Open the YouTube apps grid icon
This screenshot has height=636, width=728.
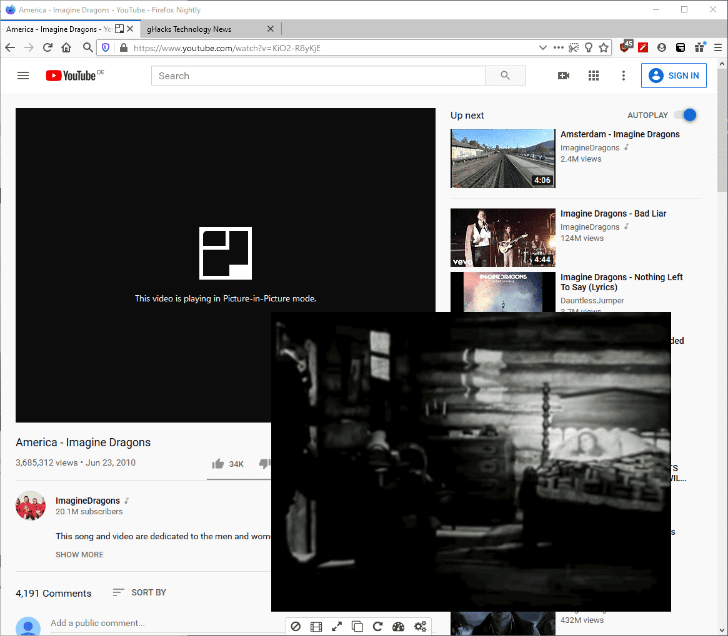pyautogui.click(x=594, y=76)
